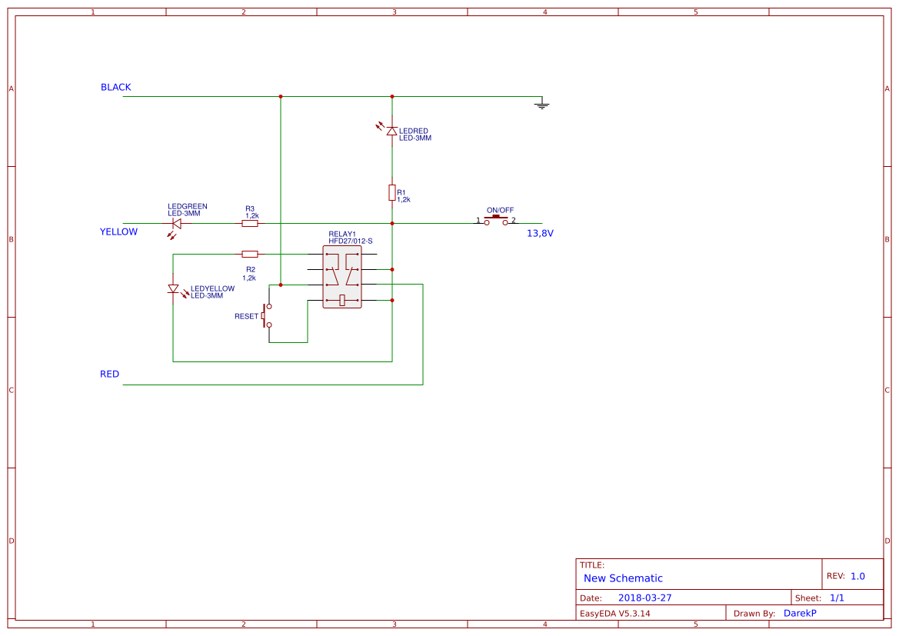Click the ground symbol on the BLACK wire

click(x=543, y=103)
